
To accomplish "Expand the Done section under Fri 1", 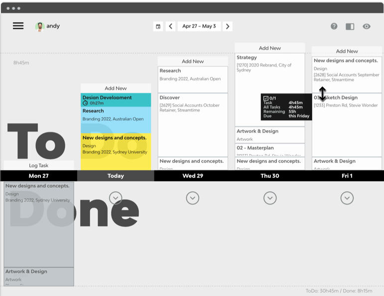I will (347, 198).
